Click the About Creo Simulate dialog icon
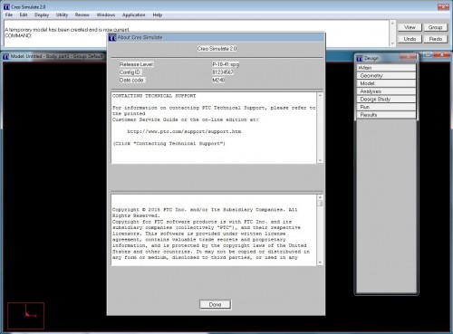The width and height of the screenshot is (453, 334). [112, 37]
